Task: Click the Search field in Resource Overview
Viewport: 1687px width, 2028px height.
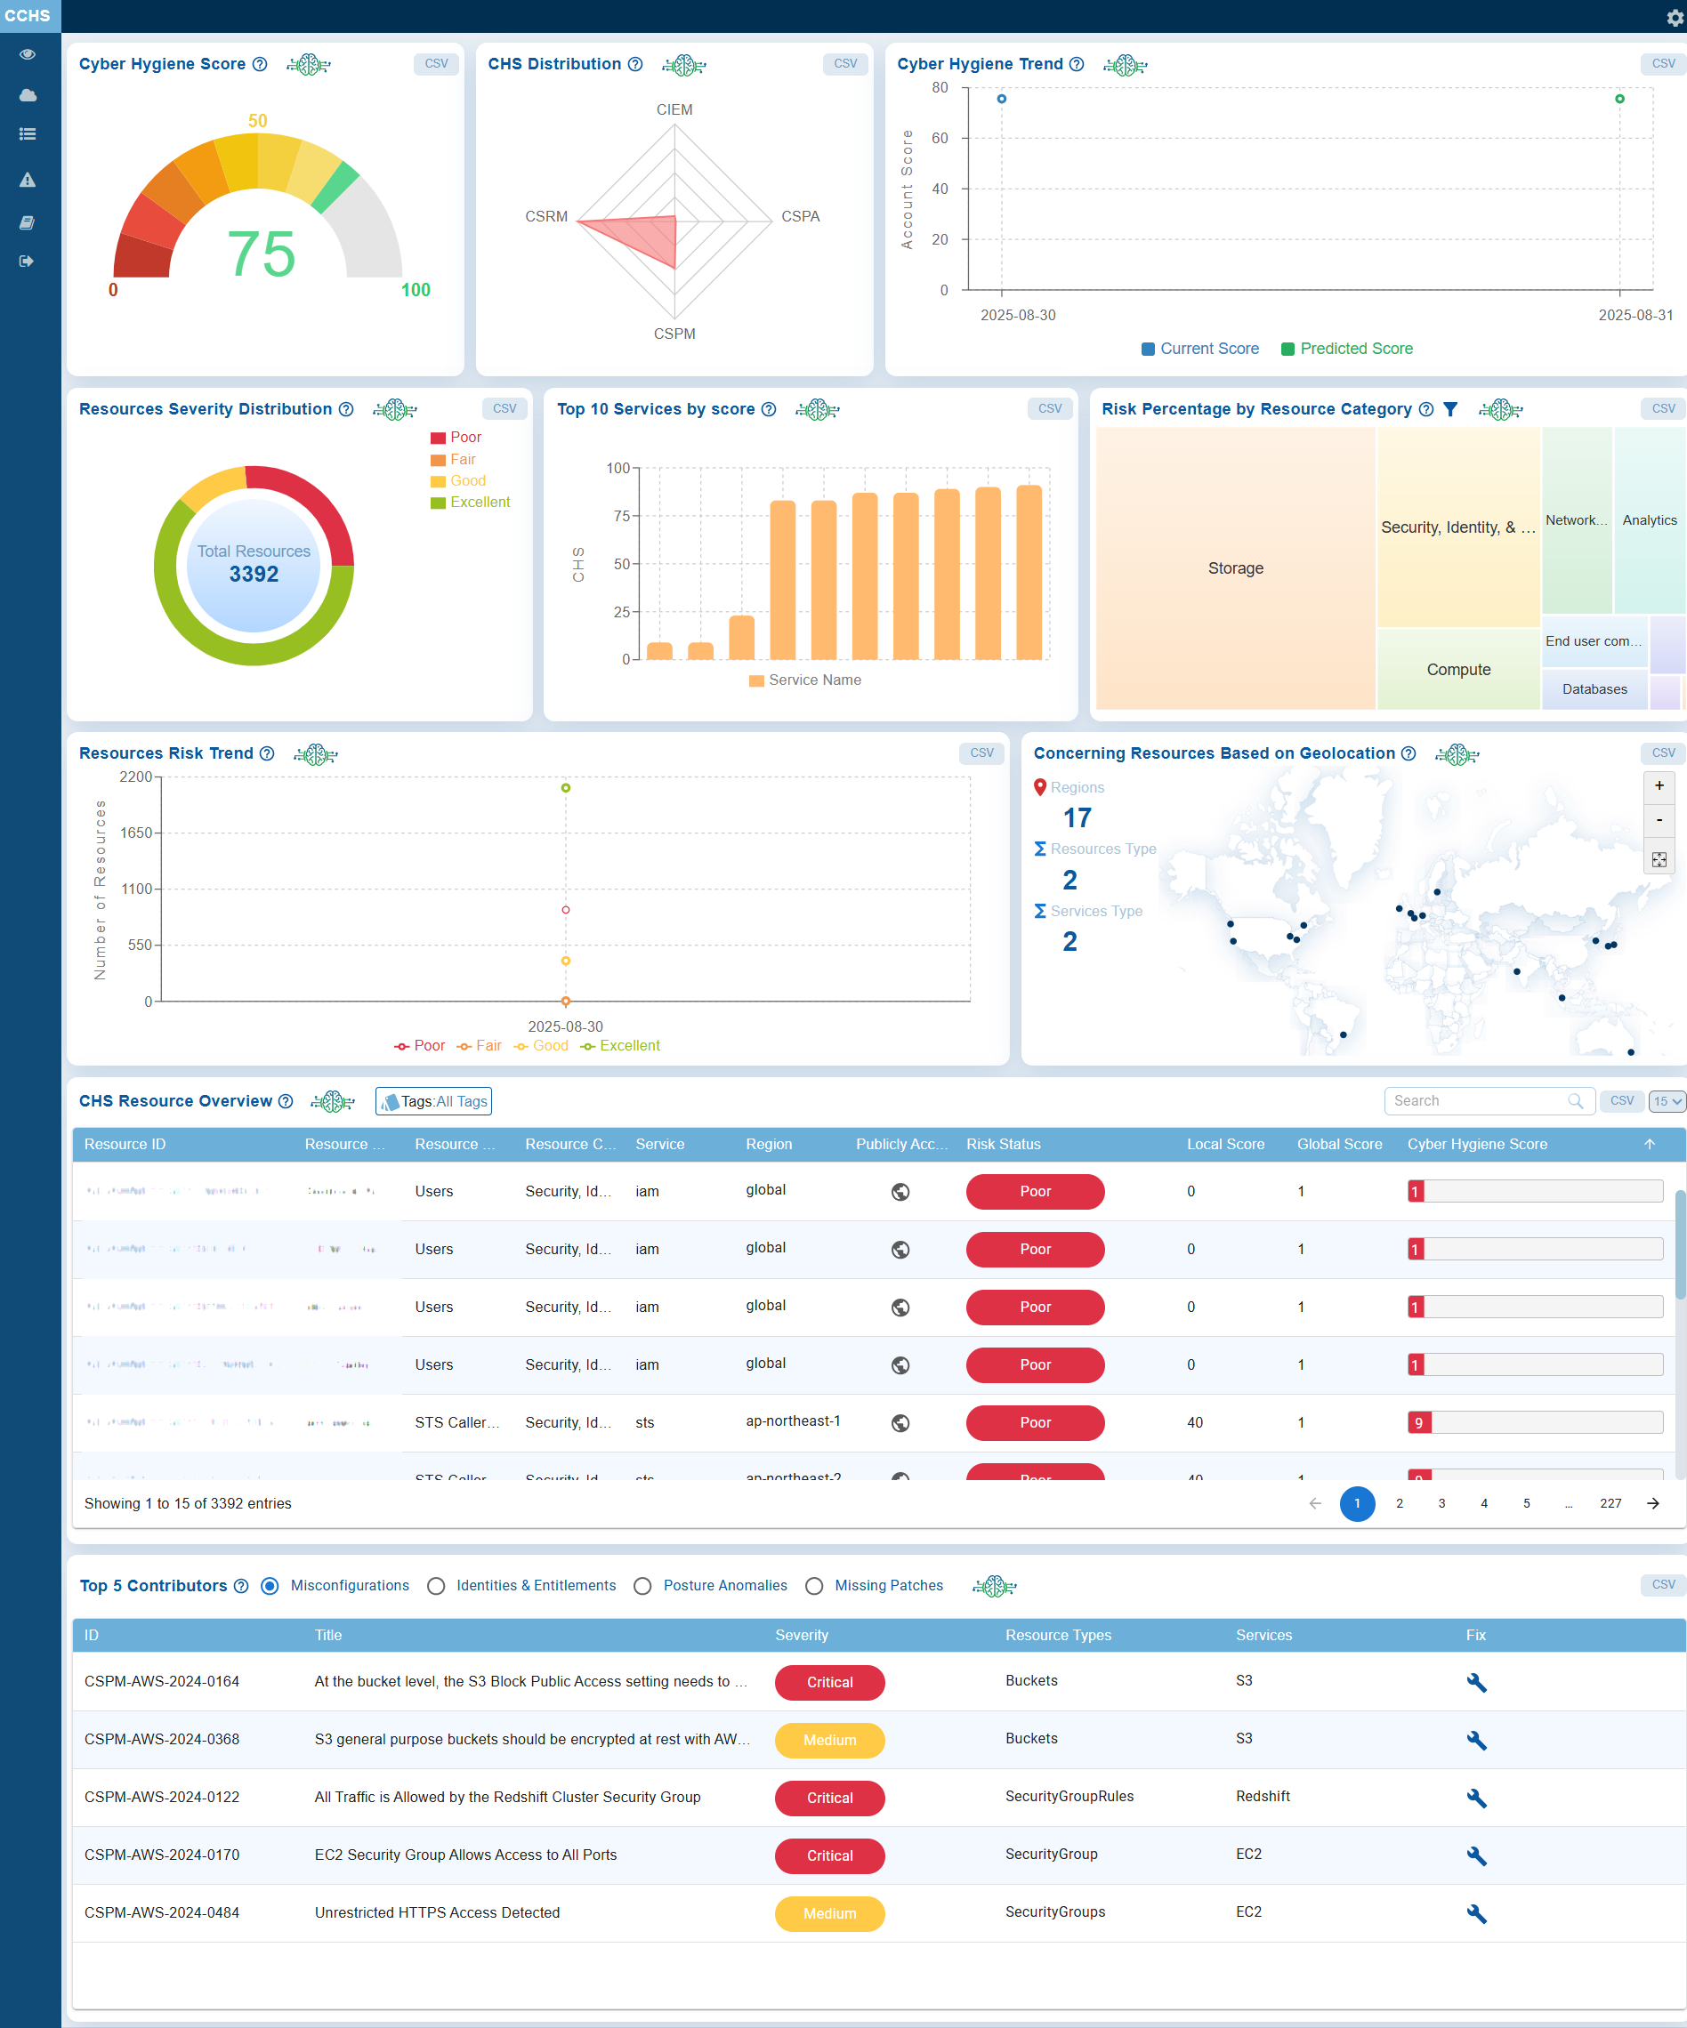Action: pyautogui.click(x=1478, y=1101)
